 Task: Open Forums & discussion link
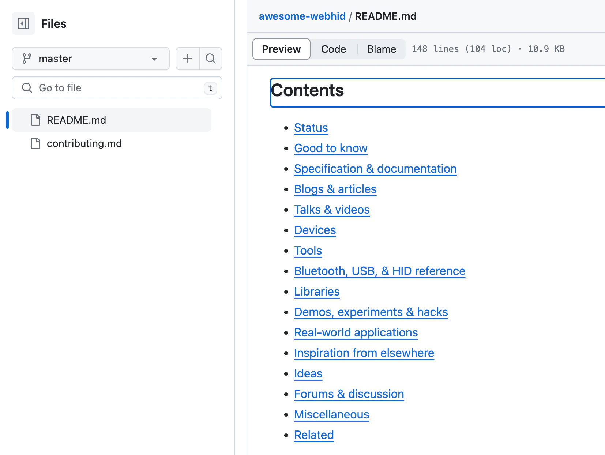tap(349, 394)
